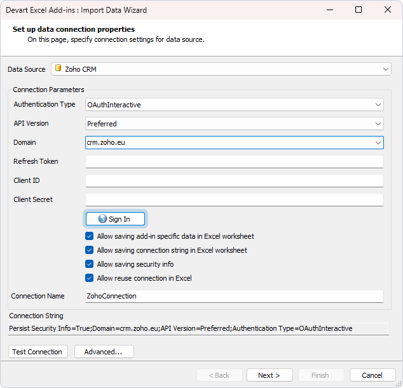
Task: Toggle Allow reuse connection in Excel
Action: click(89, 278)
